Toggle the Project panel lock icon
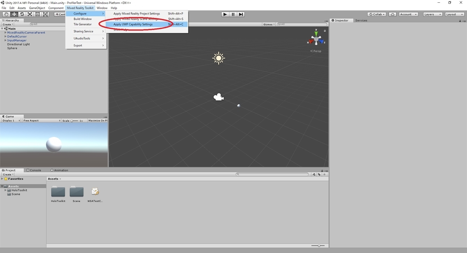 322,170
